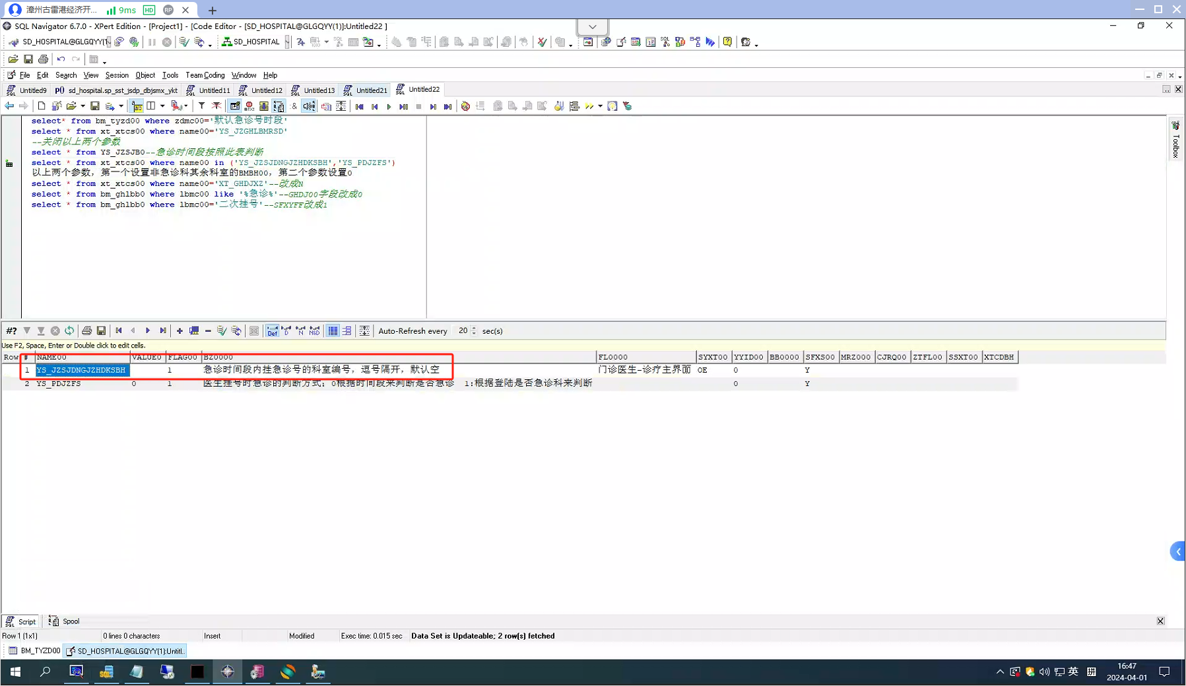This screenshot has width=1186, height=686.
Task: Select the YS_PDJZFS row cell
Action: point(59,383)
